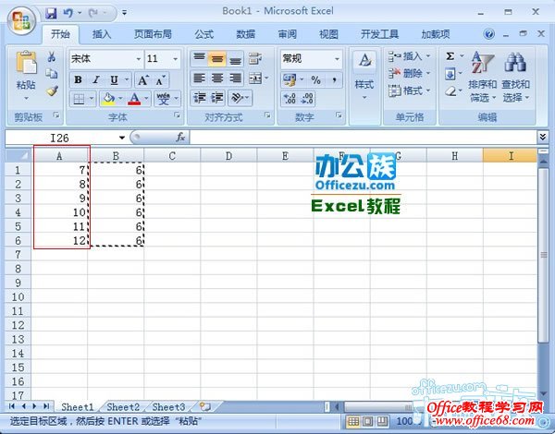This screenshot has height=434, width=555.
Task: Click the Fill down icon
Action: point(450,74)
